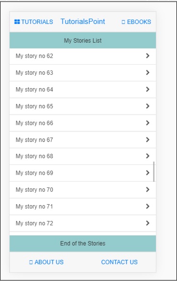Click the arrow beside My story no 66
Image resolution: width=177 pixels, height=281 pixels.
pos(147,123)
